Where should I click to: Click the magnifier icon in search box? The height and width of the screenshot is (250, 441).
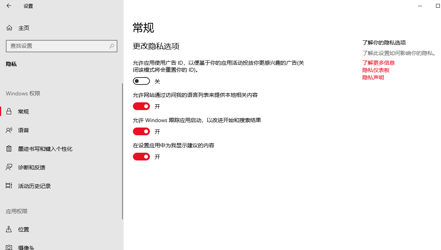[x=112, y=46]
